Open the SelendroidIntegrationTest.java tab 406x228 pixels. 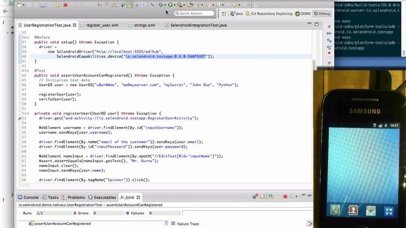196,25
